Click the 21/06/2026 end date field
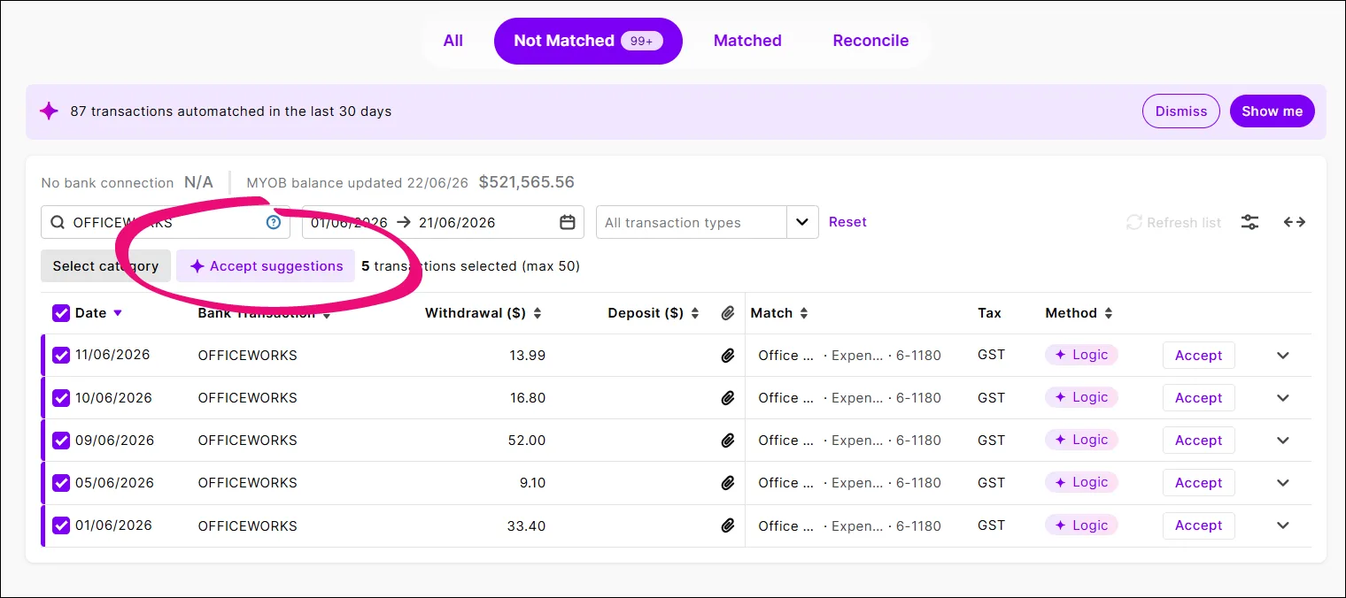Viewport: 1346px width, 598px height. coord(457,223)
